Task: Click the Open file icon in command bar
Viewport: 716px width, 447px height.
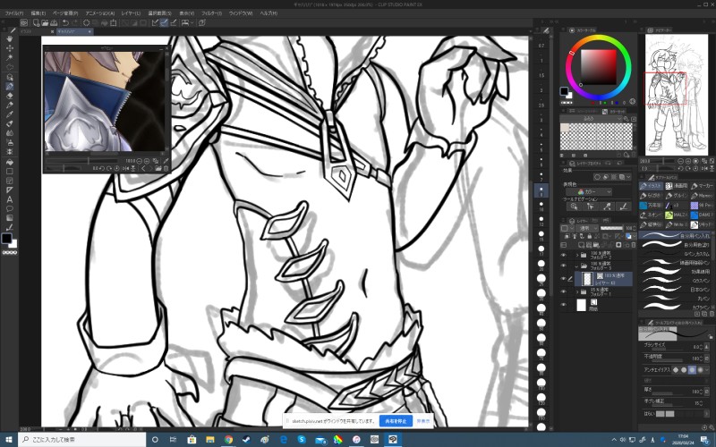Action: (45, 22)
